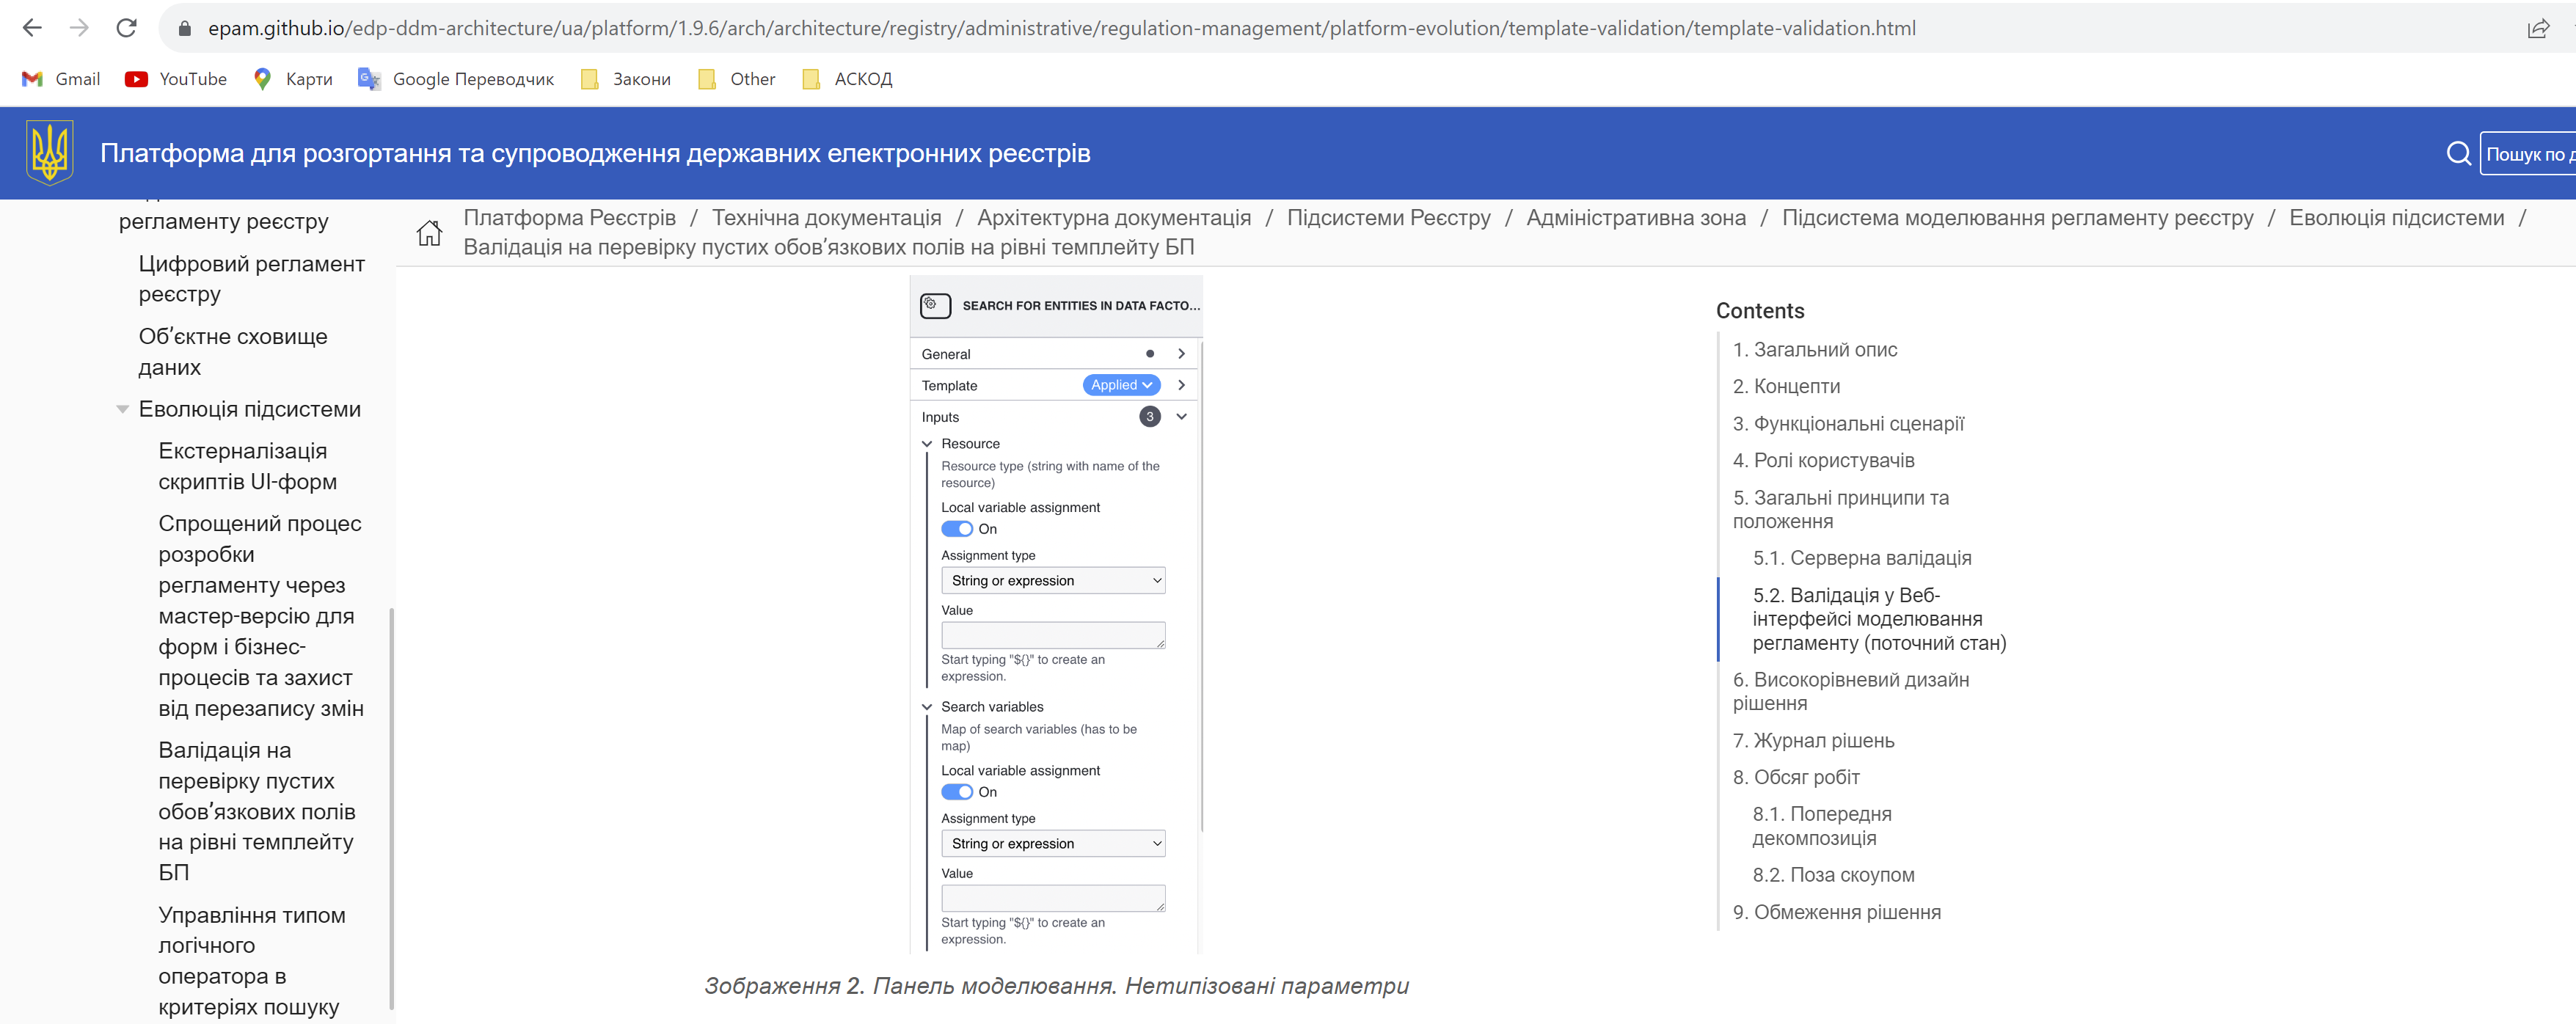Click the home/breadcrumb navigation icon
2576x1024 pixels.
pos(432,232)
